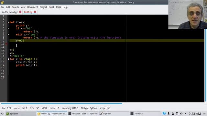Open the Build menu
Image resolution: width=207 pixels, height=116 pixels.
coord(51,7)
